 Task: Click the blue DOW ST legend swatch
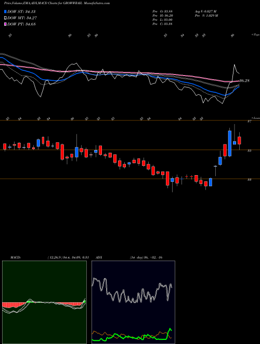(6, 11)
